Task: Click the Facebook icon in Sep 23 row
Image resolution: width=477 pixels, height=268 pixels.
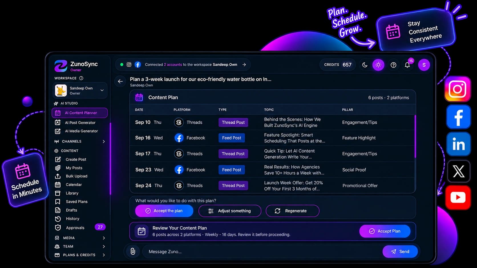Action: coord(179,170)
